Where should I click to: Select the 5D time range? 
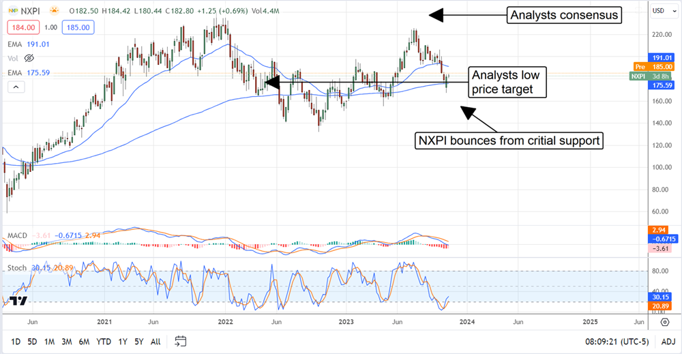tap(32, 341)
